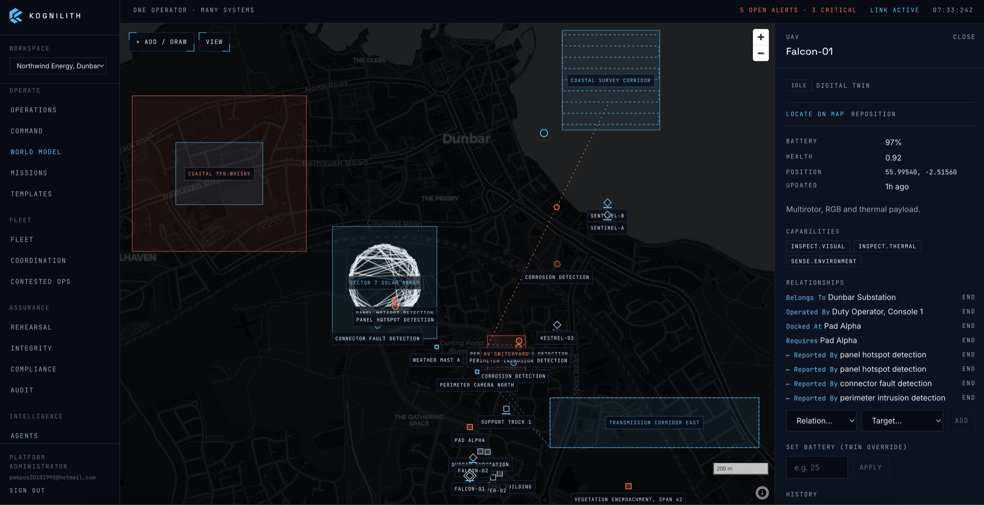The width and height of the screenshot is (984, 505).
Task: Open the Add / Draw button
Action: tap(162, 42)
